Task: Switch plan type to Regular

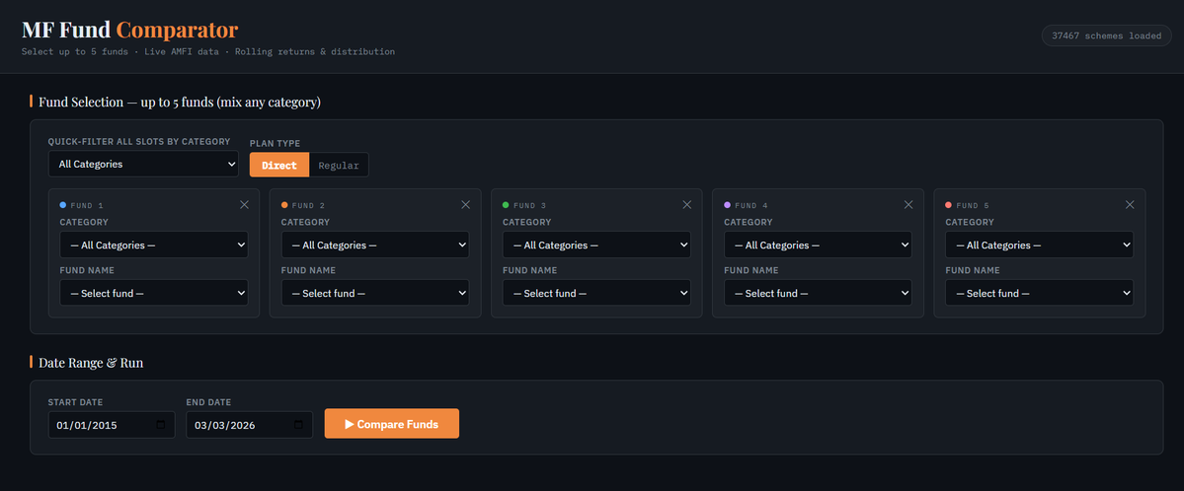Action: [339, 166]
